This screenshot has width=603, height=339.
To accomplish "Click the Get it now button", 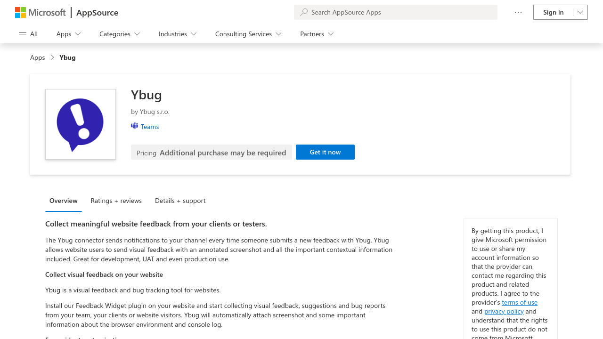I will tap(325, 152).
